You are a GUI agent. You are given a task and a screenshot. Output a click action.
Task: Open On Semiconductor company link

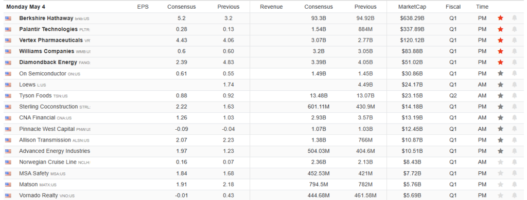(x=43, y=74)
